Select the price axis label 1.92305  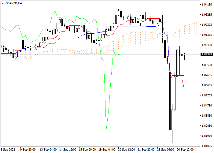coord(207,25)
